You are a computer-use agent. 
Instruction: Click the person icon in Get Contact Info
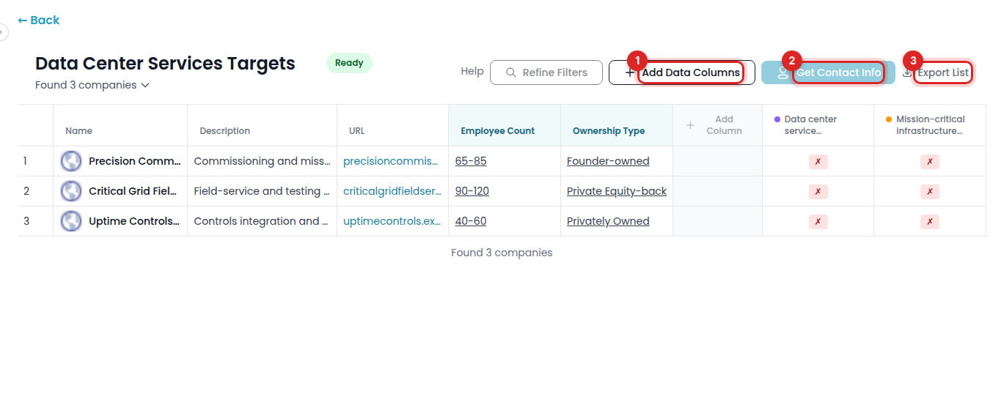783,72
